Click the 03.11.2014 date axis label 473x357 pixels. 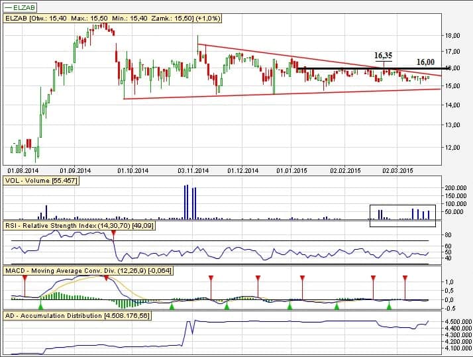pyautogui.click(x=193, y=170)
